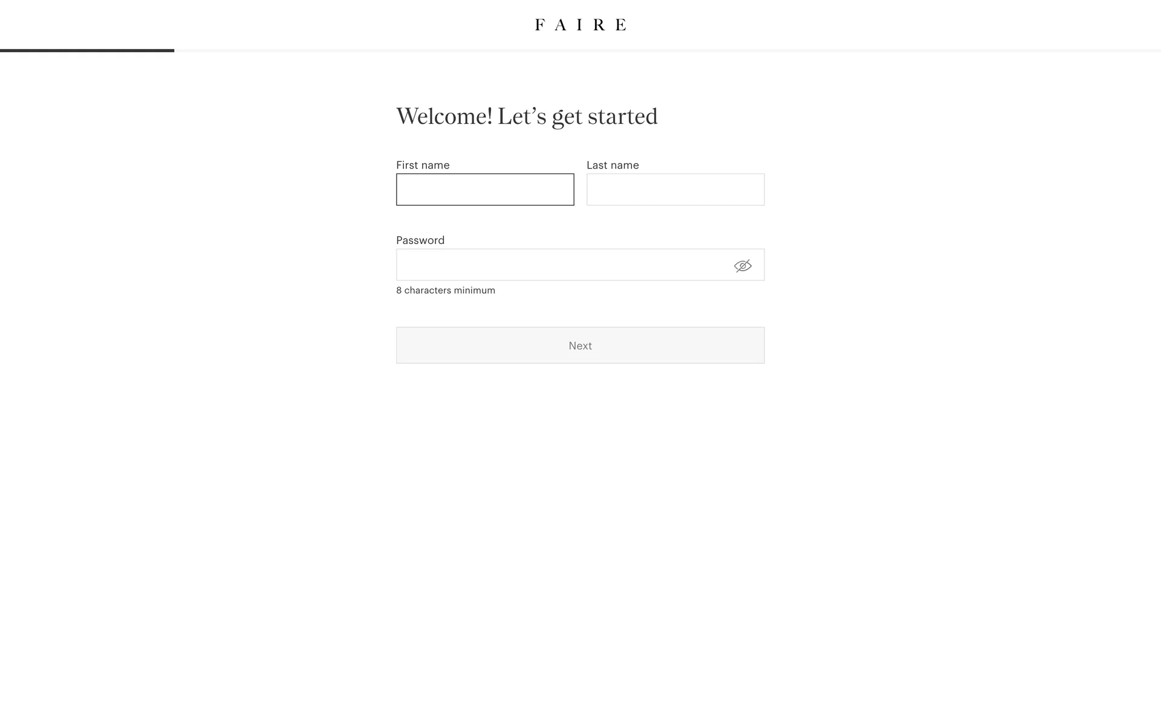Image resolution: width=1161 pixels, height=725 pixels.
Task: Select the Password input box
Action: click(x=562, y=265)
